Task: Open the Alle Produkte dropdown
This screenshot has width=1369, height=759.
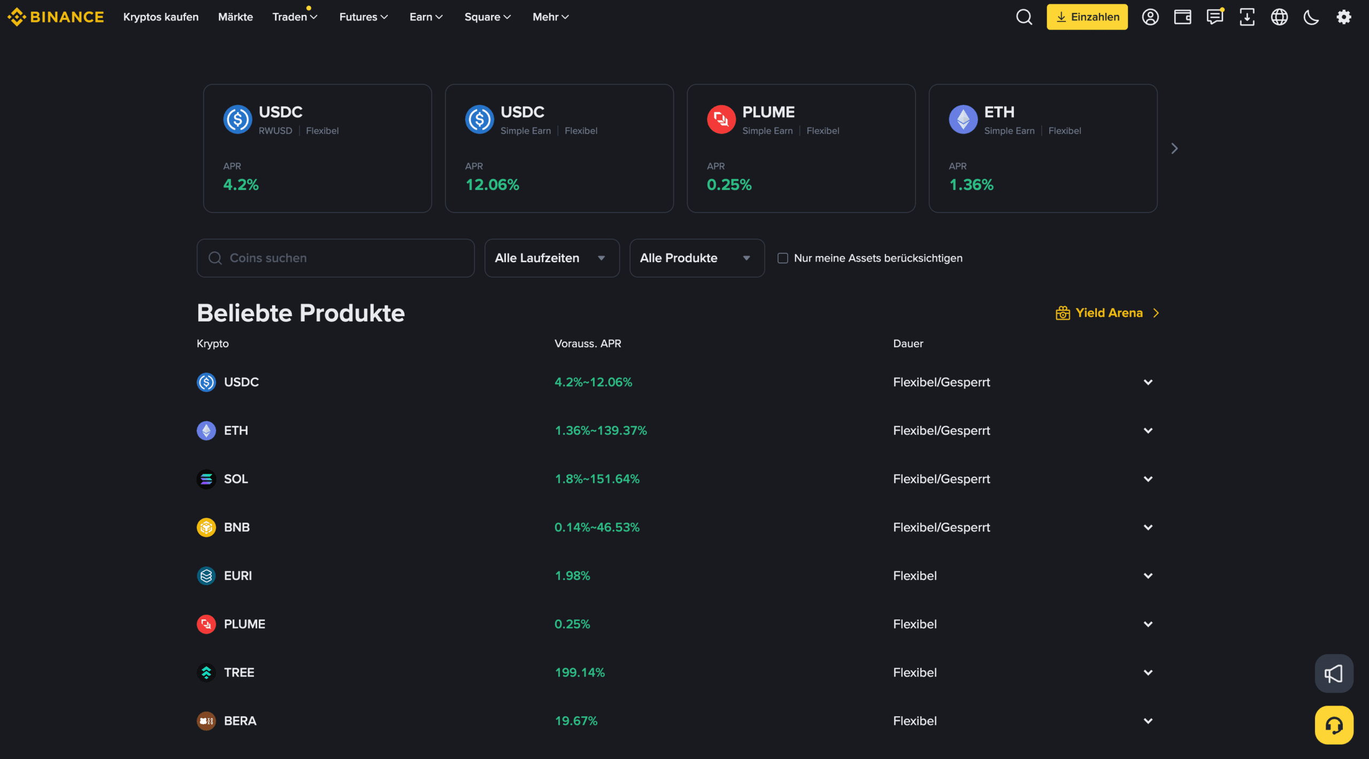Action: click(696, 258)
